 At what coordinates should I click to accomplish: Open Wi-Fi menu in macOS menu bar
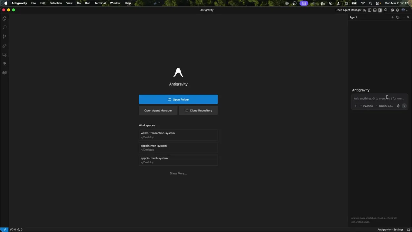[363, 3]
